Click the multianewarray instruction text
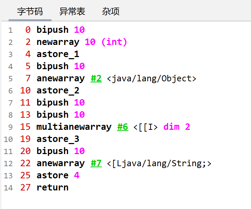The width and height of the screenshot is (251, 209). tap(74, 127)
